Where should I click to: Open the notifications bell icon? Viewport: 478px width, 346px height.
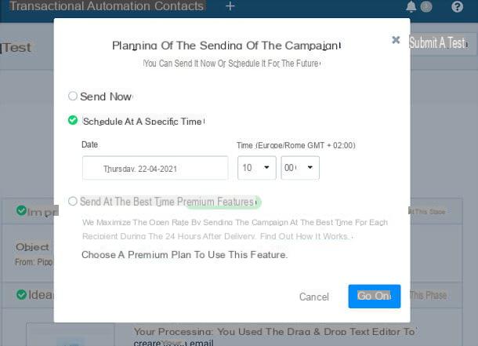(x=411, y=6)
